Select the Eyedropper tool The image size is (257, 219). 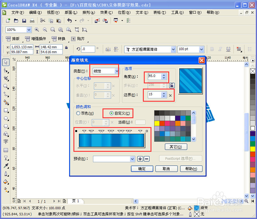click(x=6, y=166)
